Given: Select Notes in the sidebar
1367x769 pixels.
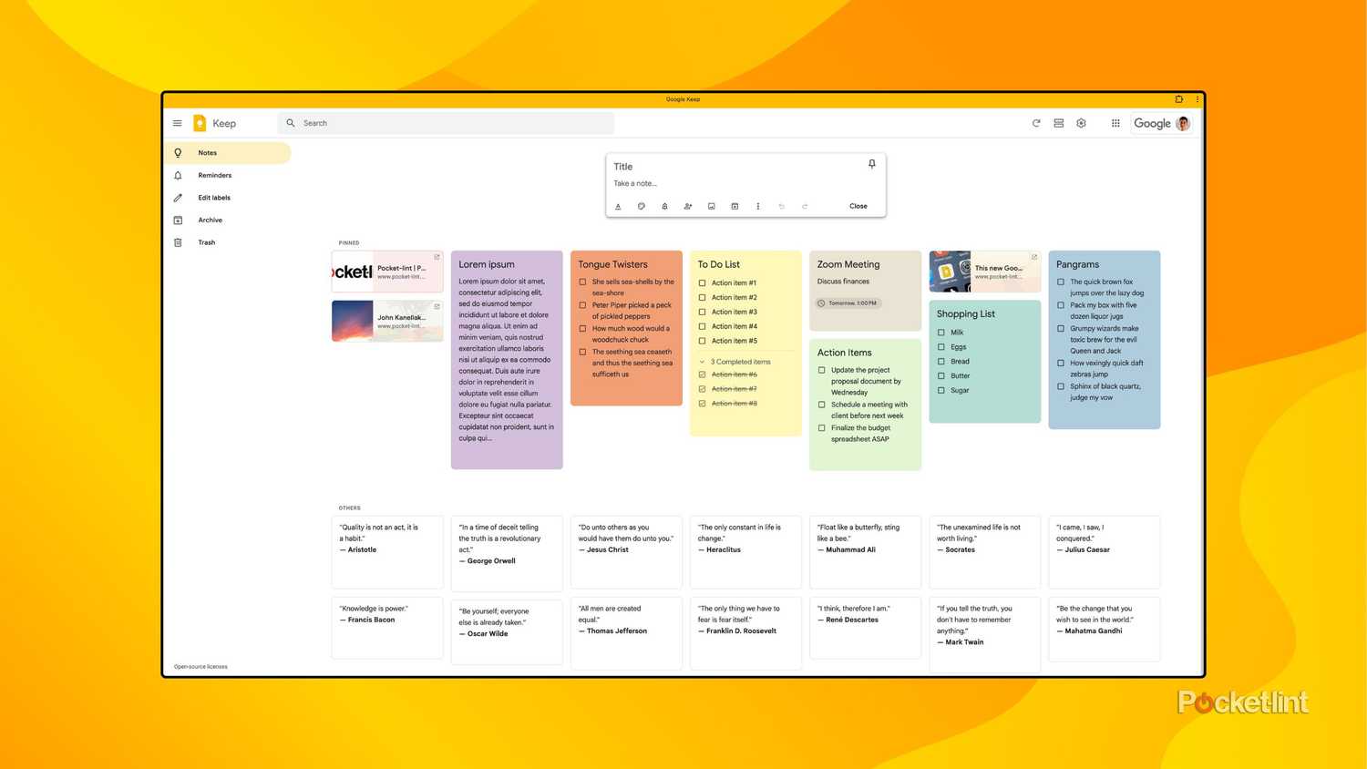Looking at the screenshot, I should click(228, 153).
